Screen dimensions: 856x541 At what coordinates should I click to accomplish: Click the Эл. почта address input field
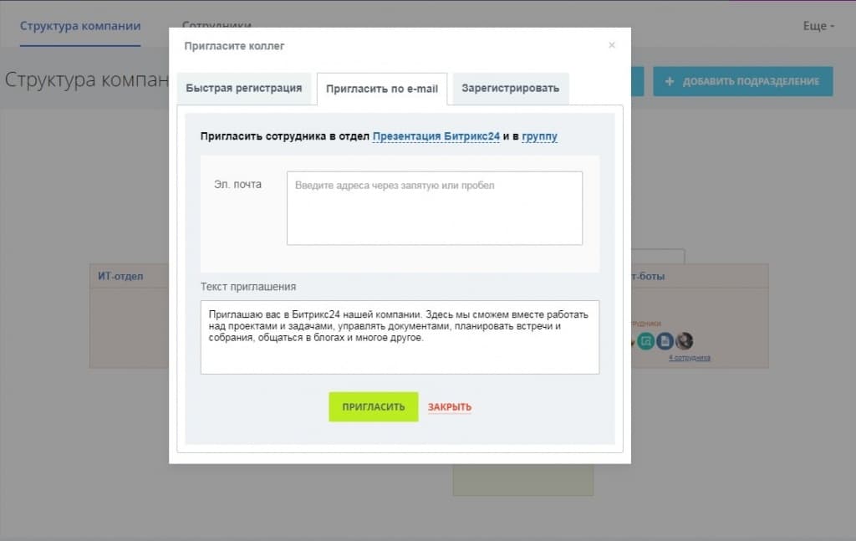point(435,208)
